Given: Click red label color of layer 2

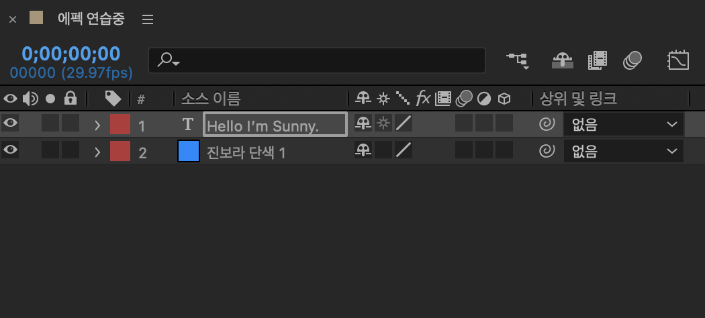Looking at the screenshot, I should pyautogui.click(x=120, y=152).
